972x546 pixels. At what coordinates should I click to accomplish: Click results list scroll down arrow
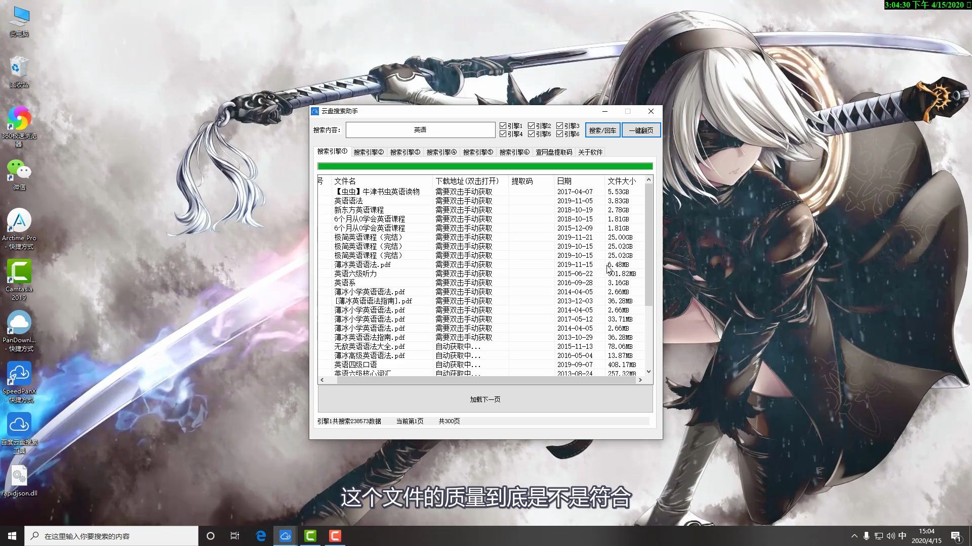click(x=649, y=372)
